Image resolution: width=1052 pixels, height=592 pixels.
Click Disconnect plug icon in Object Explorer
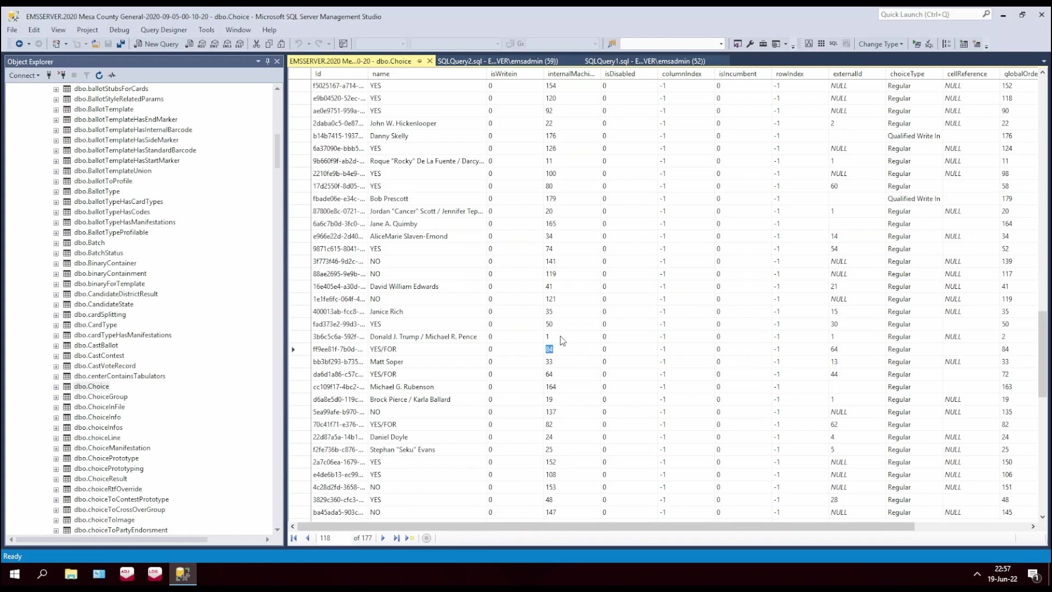click(62, 75)
